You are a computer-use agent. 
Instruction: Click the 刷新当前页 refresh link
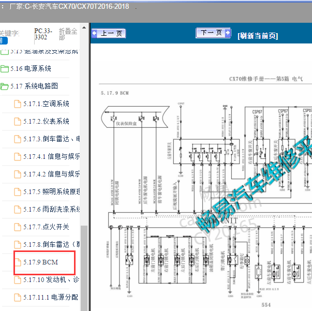(258, 36)
